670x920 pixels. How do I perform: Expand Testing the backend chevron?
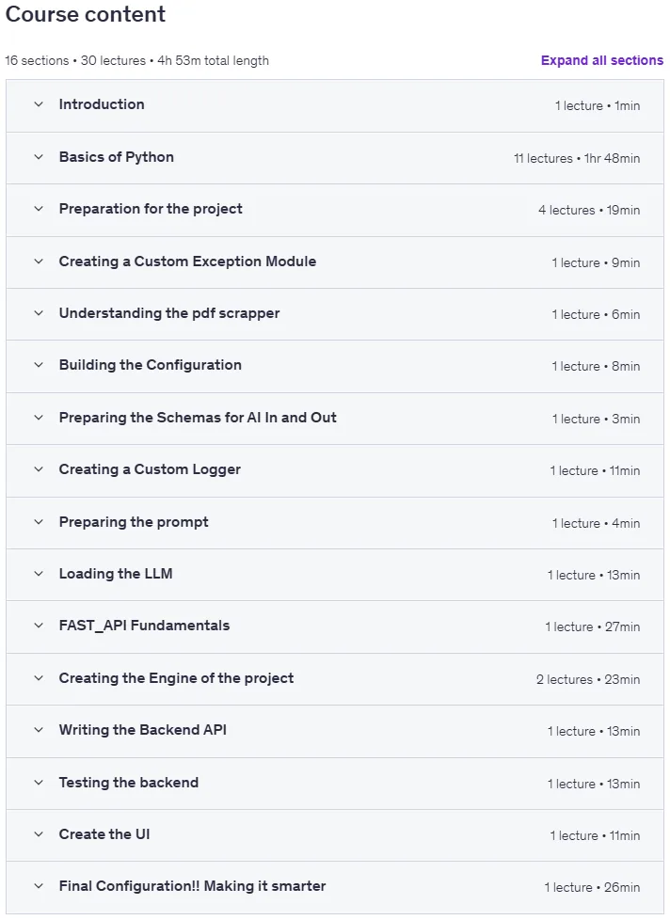click(x=39, y=783)
